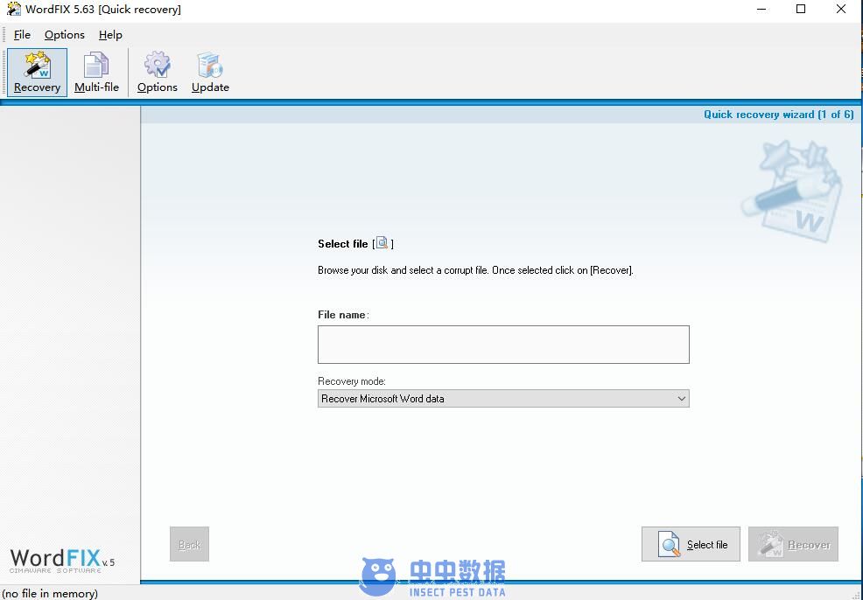Open the Options menu in menu bar

(x=65, y=35)
